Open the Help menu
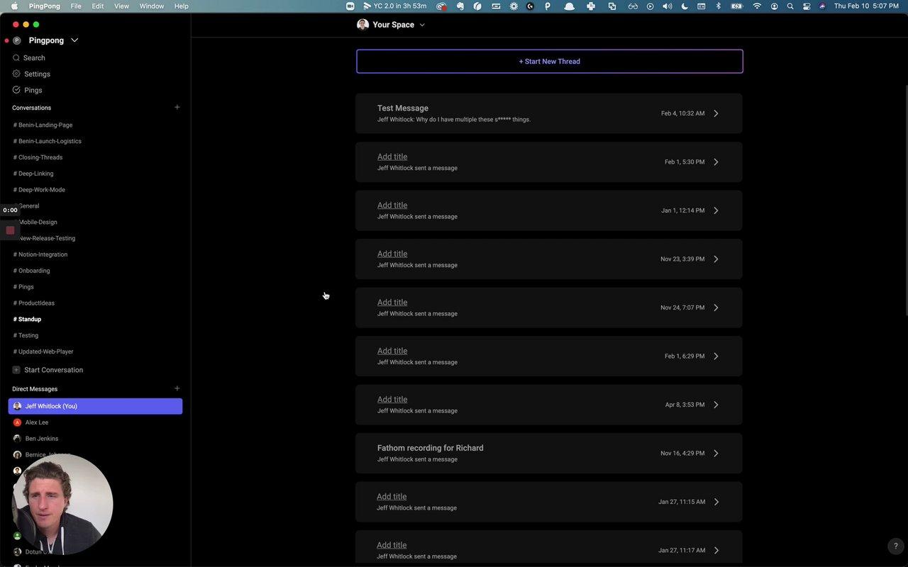The width and height of the screenshot is (908, 567). [182, 6]
